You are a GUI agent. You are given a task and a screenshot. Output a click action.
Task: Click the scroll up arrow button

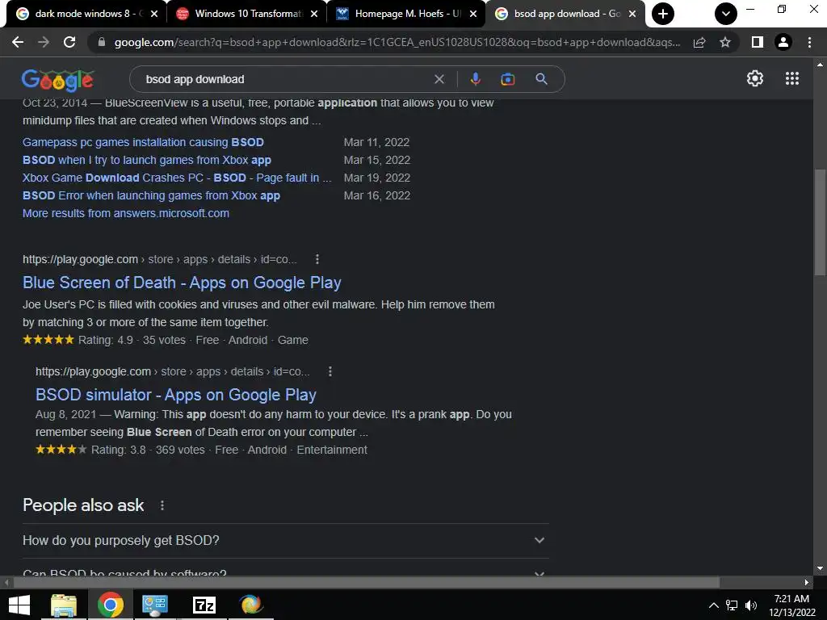pyautogui.click(x=820, y=65)
